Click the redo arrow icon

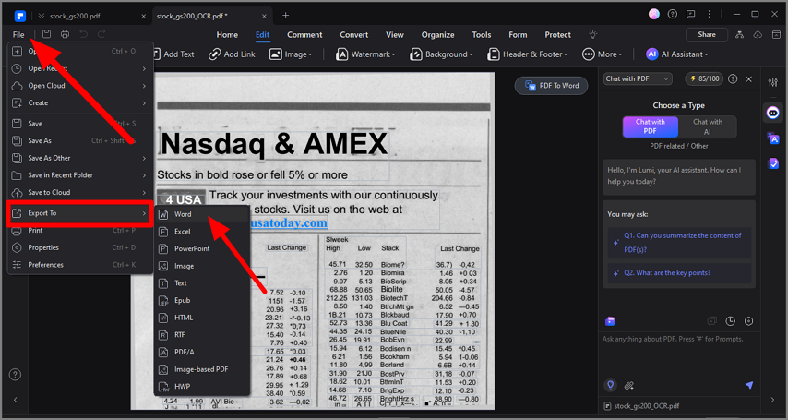pyautogui.click(x=101, y=34)
